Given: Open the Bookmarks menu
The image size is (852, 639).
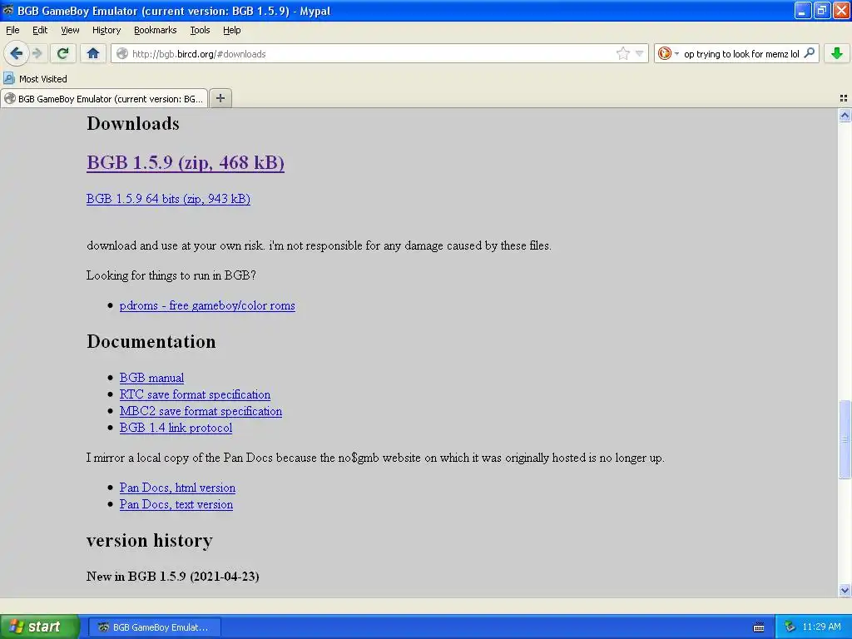Looking at the screenshot, I should click(155, 30).
